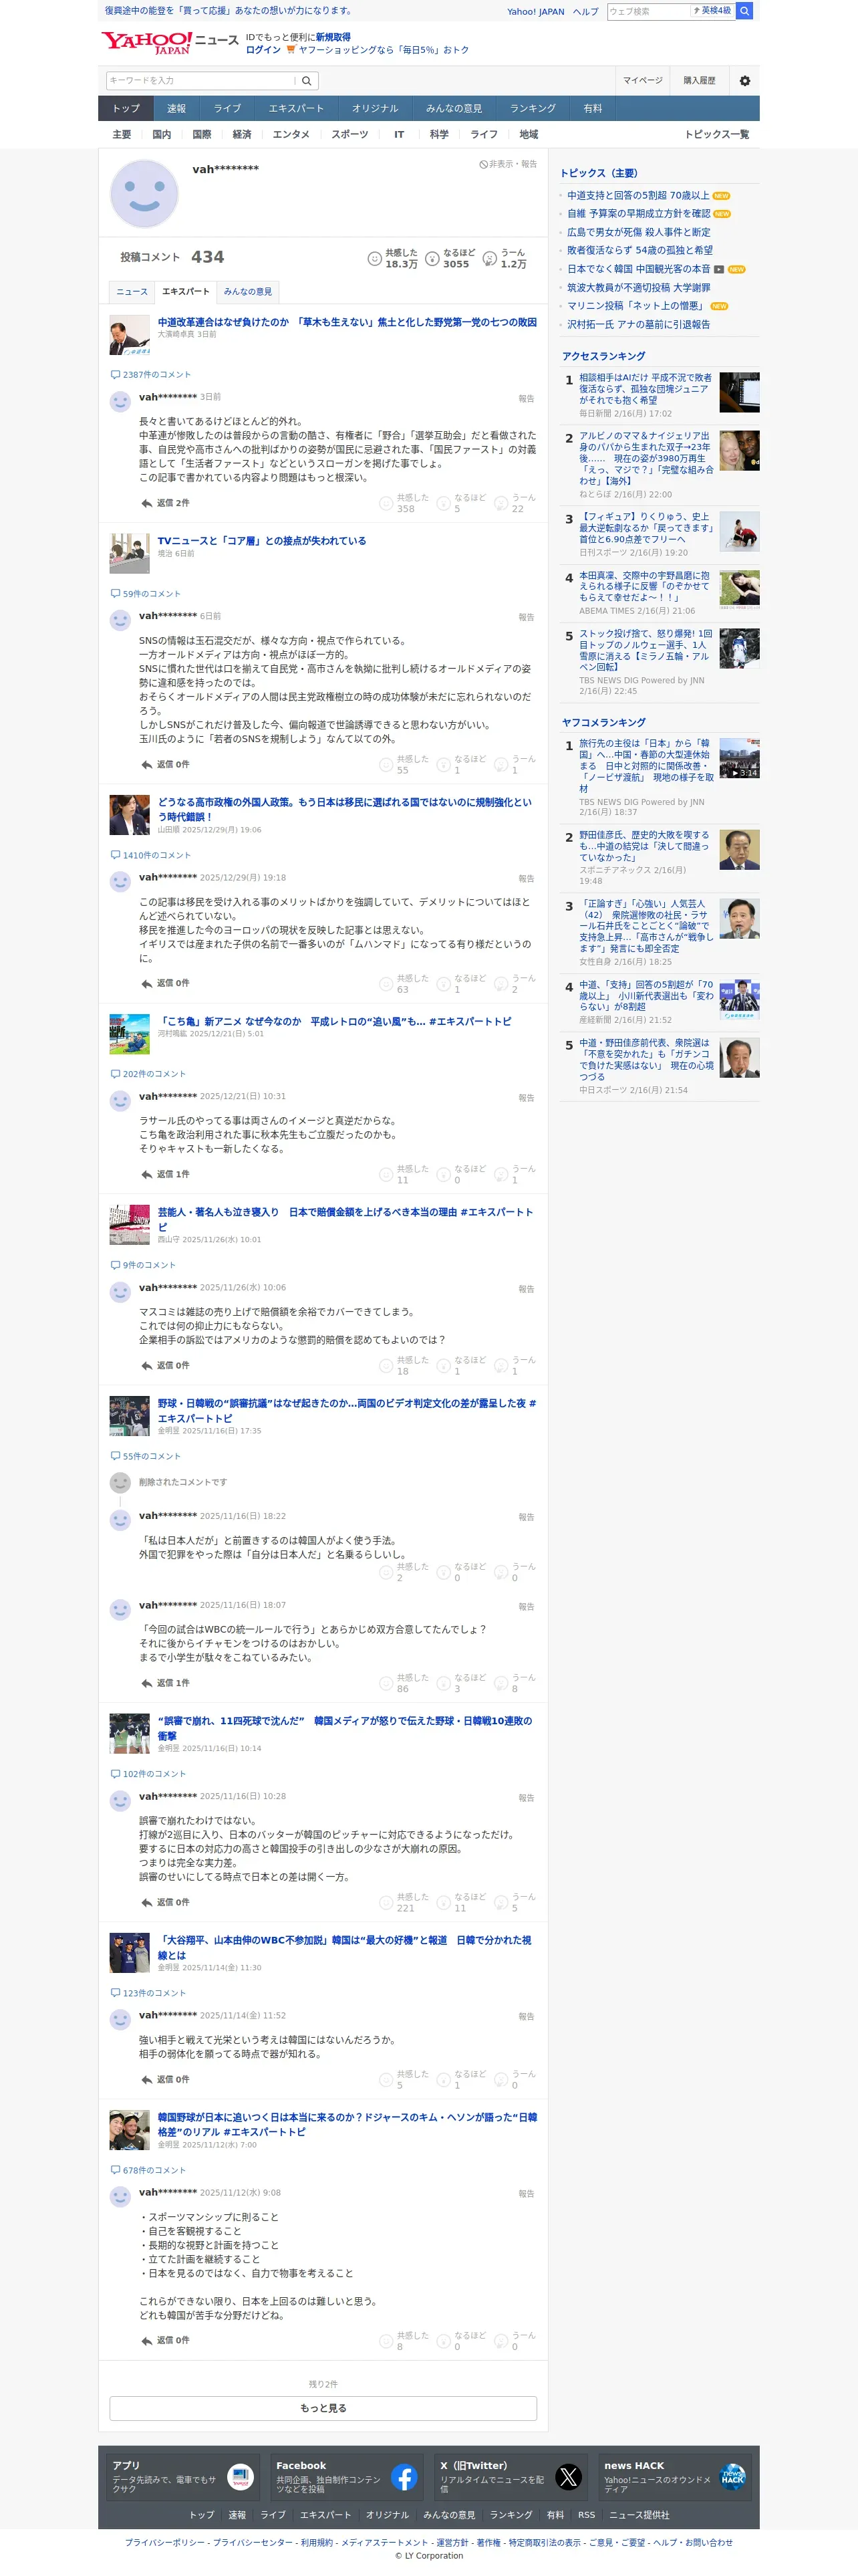Open the 国内 category menu item
The height and width of the screenshot is (2576, 858).
[x=161, y=135]
